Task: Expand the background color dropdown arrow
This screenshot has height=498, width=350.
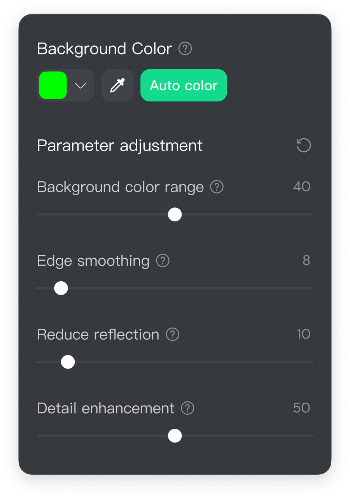Action: [80, 85]
